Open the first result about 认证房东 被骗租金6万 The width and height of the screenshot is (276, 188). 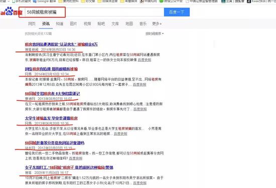click(61, 44)
